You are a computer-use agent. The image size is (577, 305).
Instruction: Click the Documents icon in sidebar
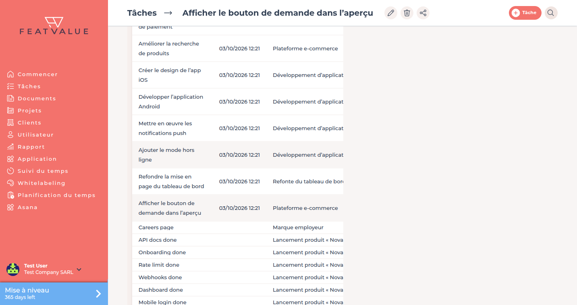pyautogui.click(x=10, y=98)
